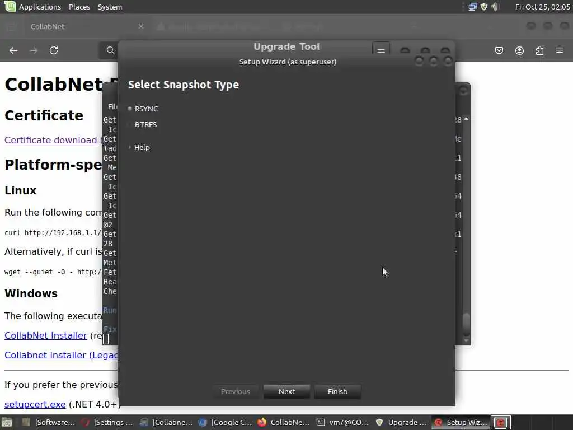Switch to Upgrade Tool taskbar window
573x430 pixels.
[x=401, y=422]
